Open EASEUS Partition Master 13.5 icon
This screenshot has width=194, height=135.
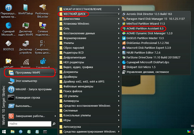[x=124, y=38]
